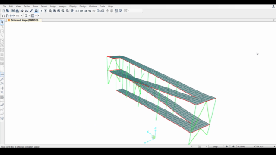Screen dimensions: 276x155
Task: Open the Edit menu
Action: pos(11,6)
